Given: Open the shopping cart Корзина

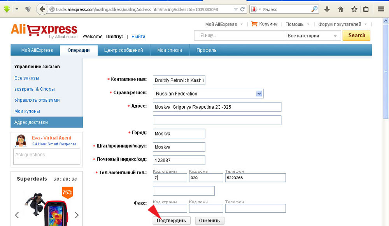Looking at the screenshot, I should coord(264,24).
